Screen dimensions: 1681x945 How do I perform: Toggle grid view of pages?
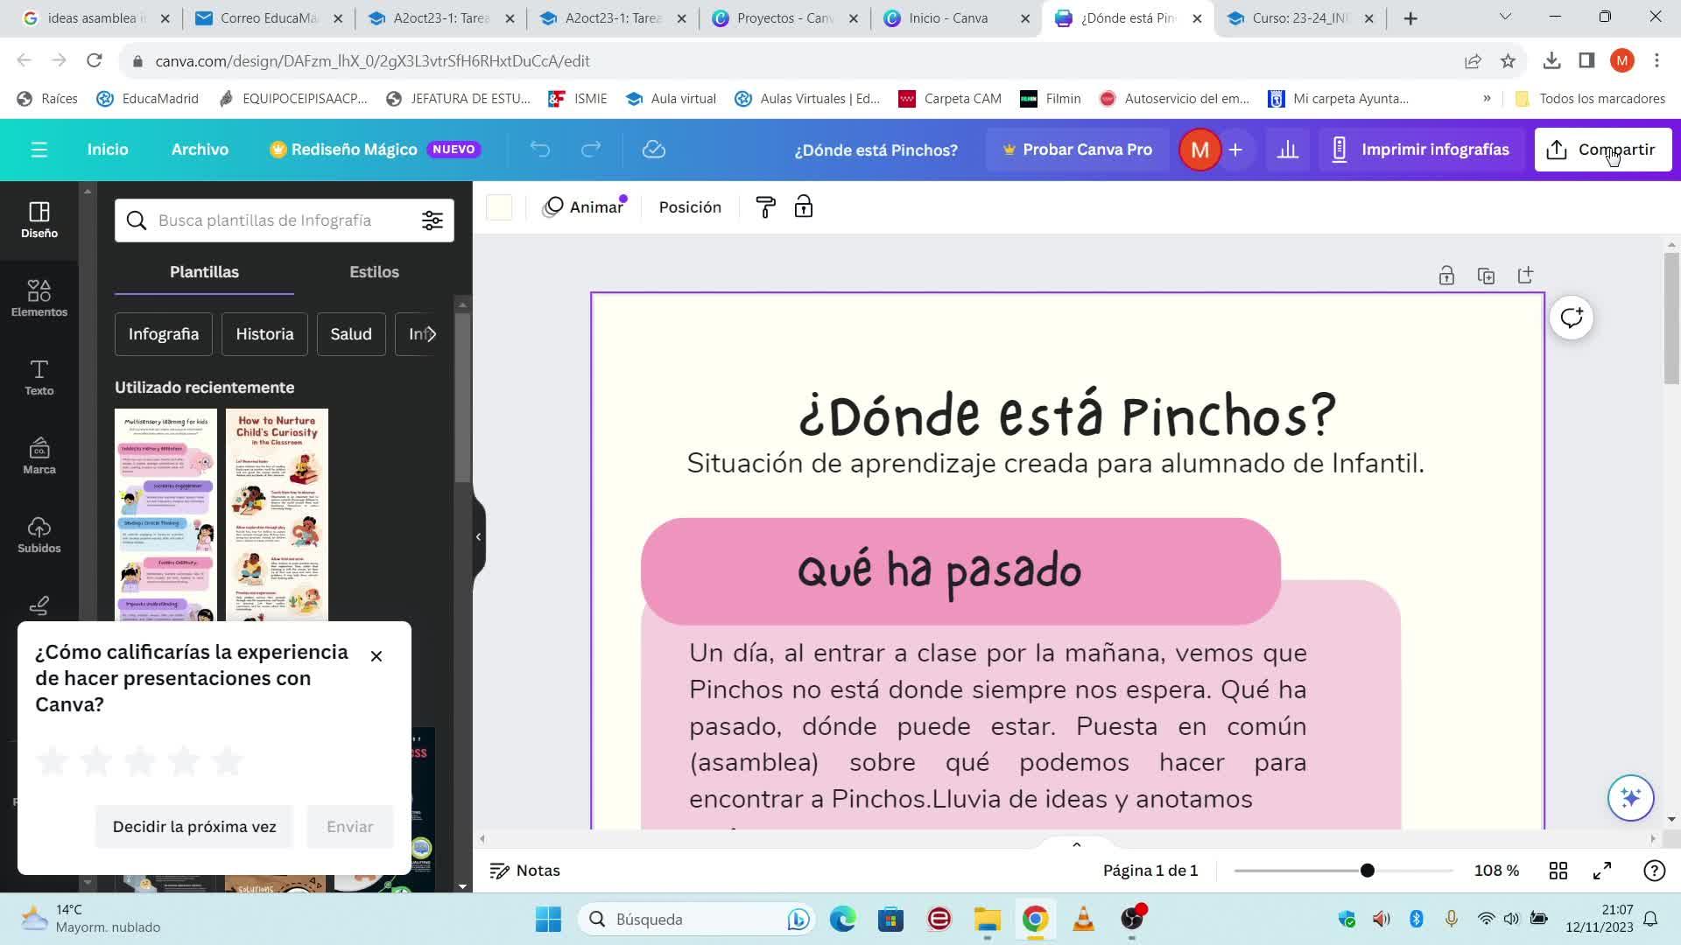pyautogui.click(x=1558, y=871)
